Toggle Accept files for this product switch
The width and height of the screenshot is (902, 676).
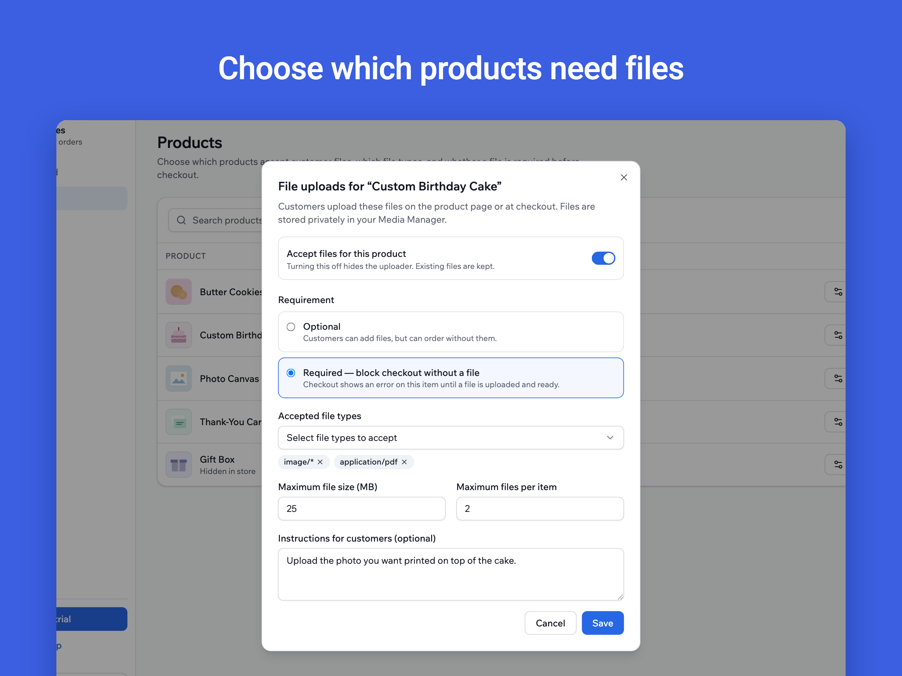[603, 258]
